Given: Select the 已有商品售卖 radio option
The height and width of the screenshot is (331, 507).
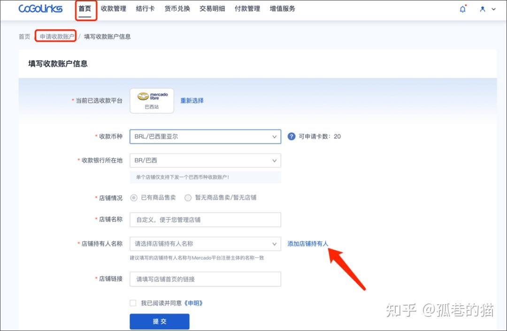Looking at the screenshot, I should point(135,198).
